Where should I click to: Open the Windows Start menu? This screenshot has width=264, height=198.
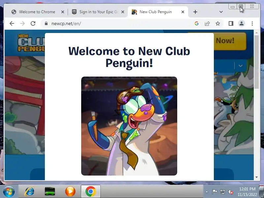click(9, 191)
